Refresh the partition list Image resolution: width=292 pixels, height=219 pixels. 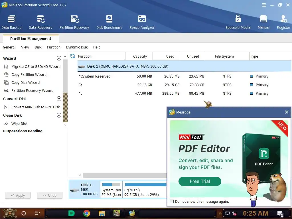pos(73,56)
